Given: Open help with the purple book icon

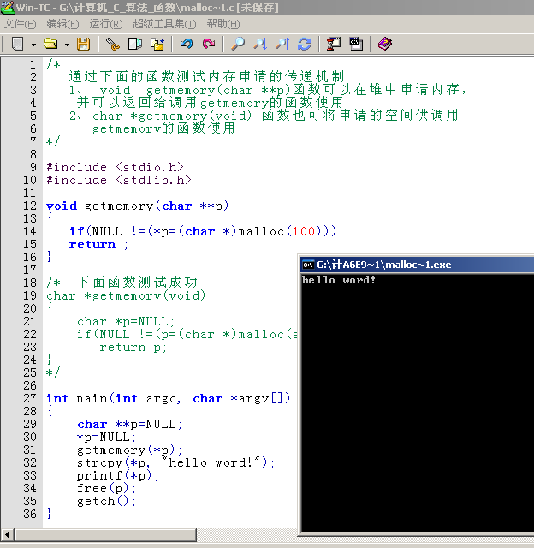Looking at the screenshot, I should coord(385,44).
